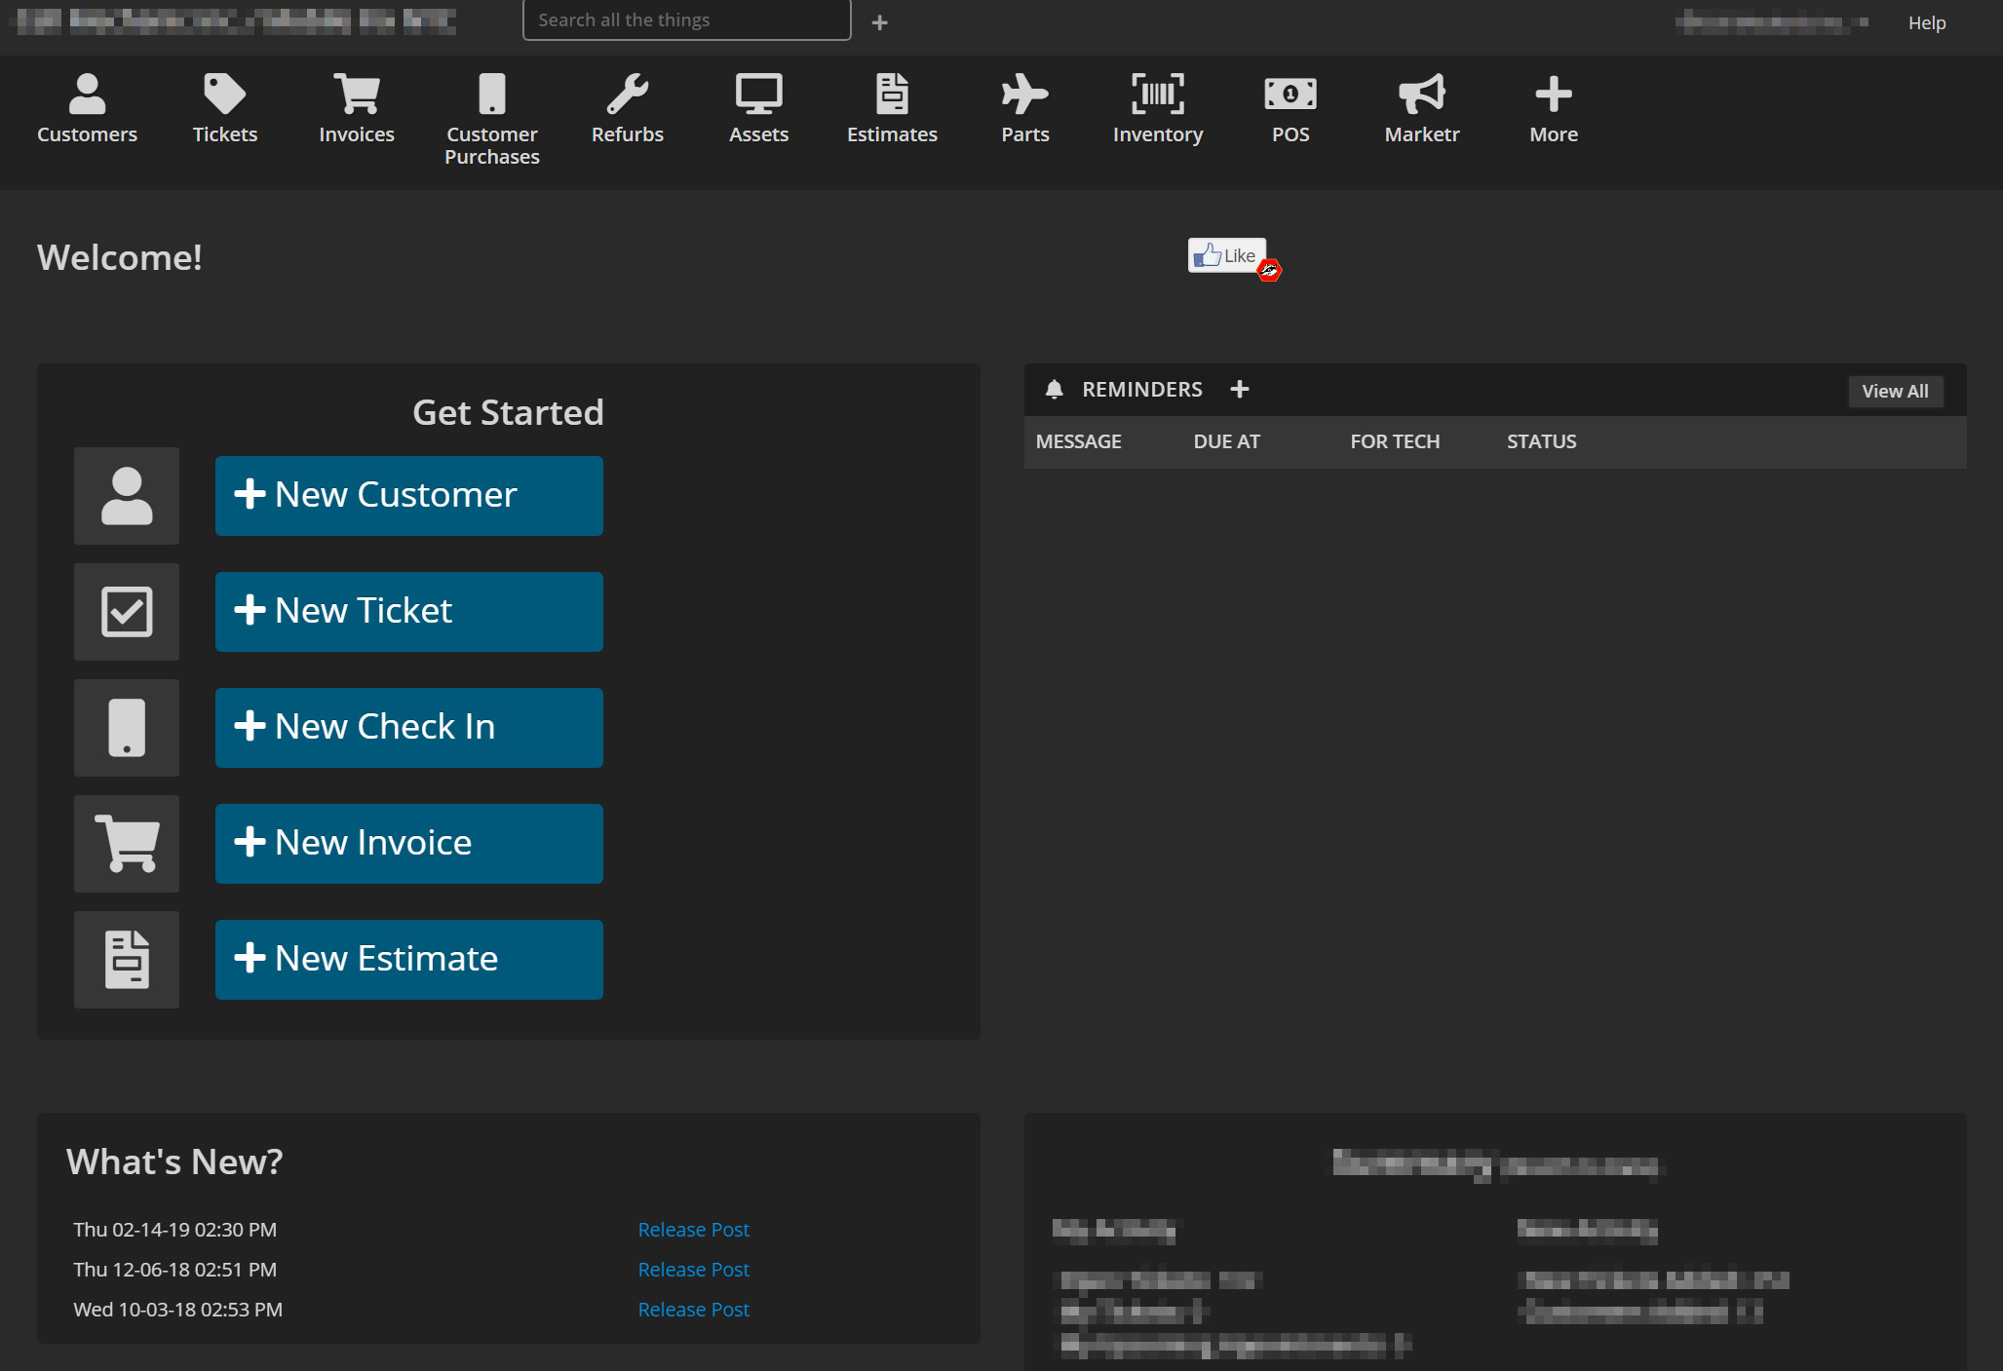The height and width of the screenshot is (1371, 2003).
Task: Click the person icon tile in Get Started
Action: [x=127, y=496]
